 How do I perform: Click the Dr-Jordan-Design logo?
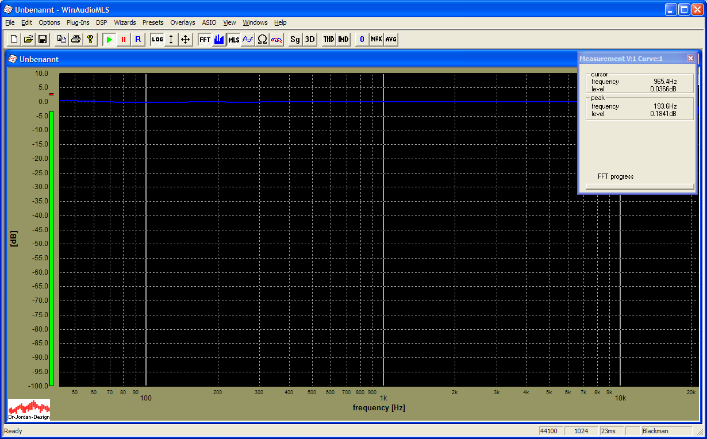29,410
